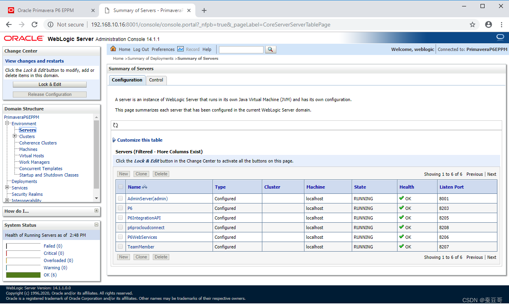The width and height of the screenshot is (509, 307).
Task: Click the Overloaded (0) status link
Action: point(59,260)
